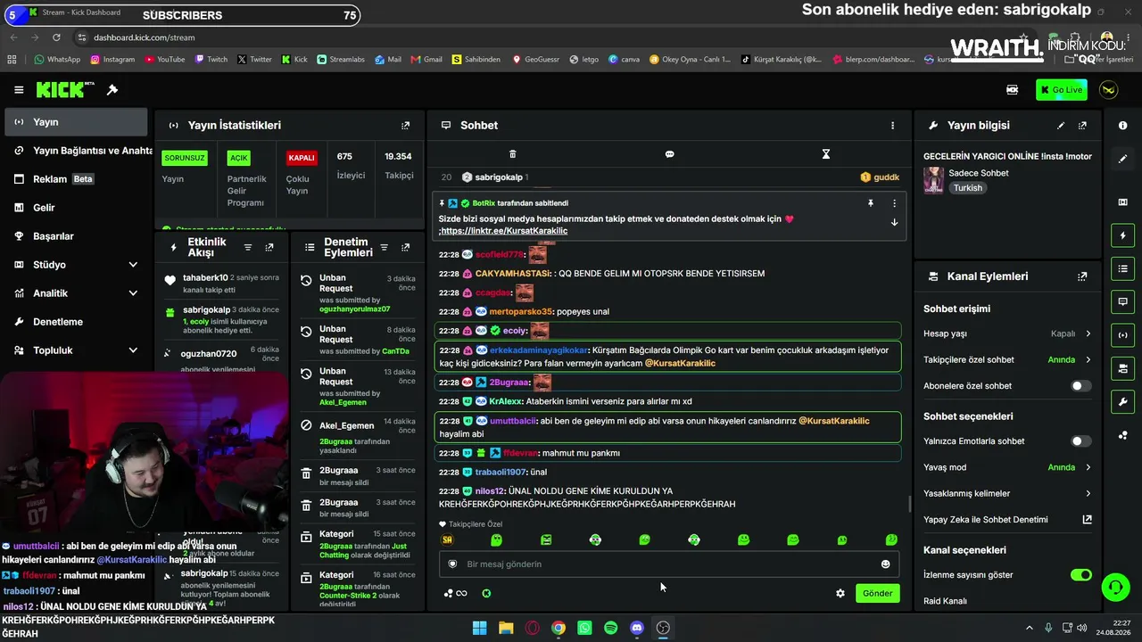Viewport: 1142px width, 642px height.
Task: Click the moderator gavel icon next to the Kick logo
Action: point(112,90)
